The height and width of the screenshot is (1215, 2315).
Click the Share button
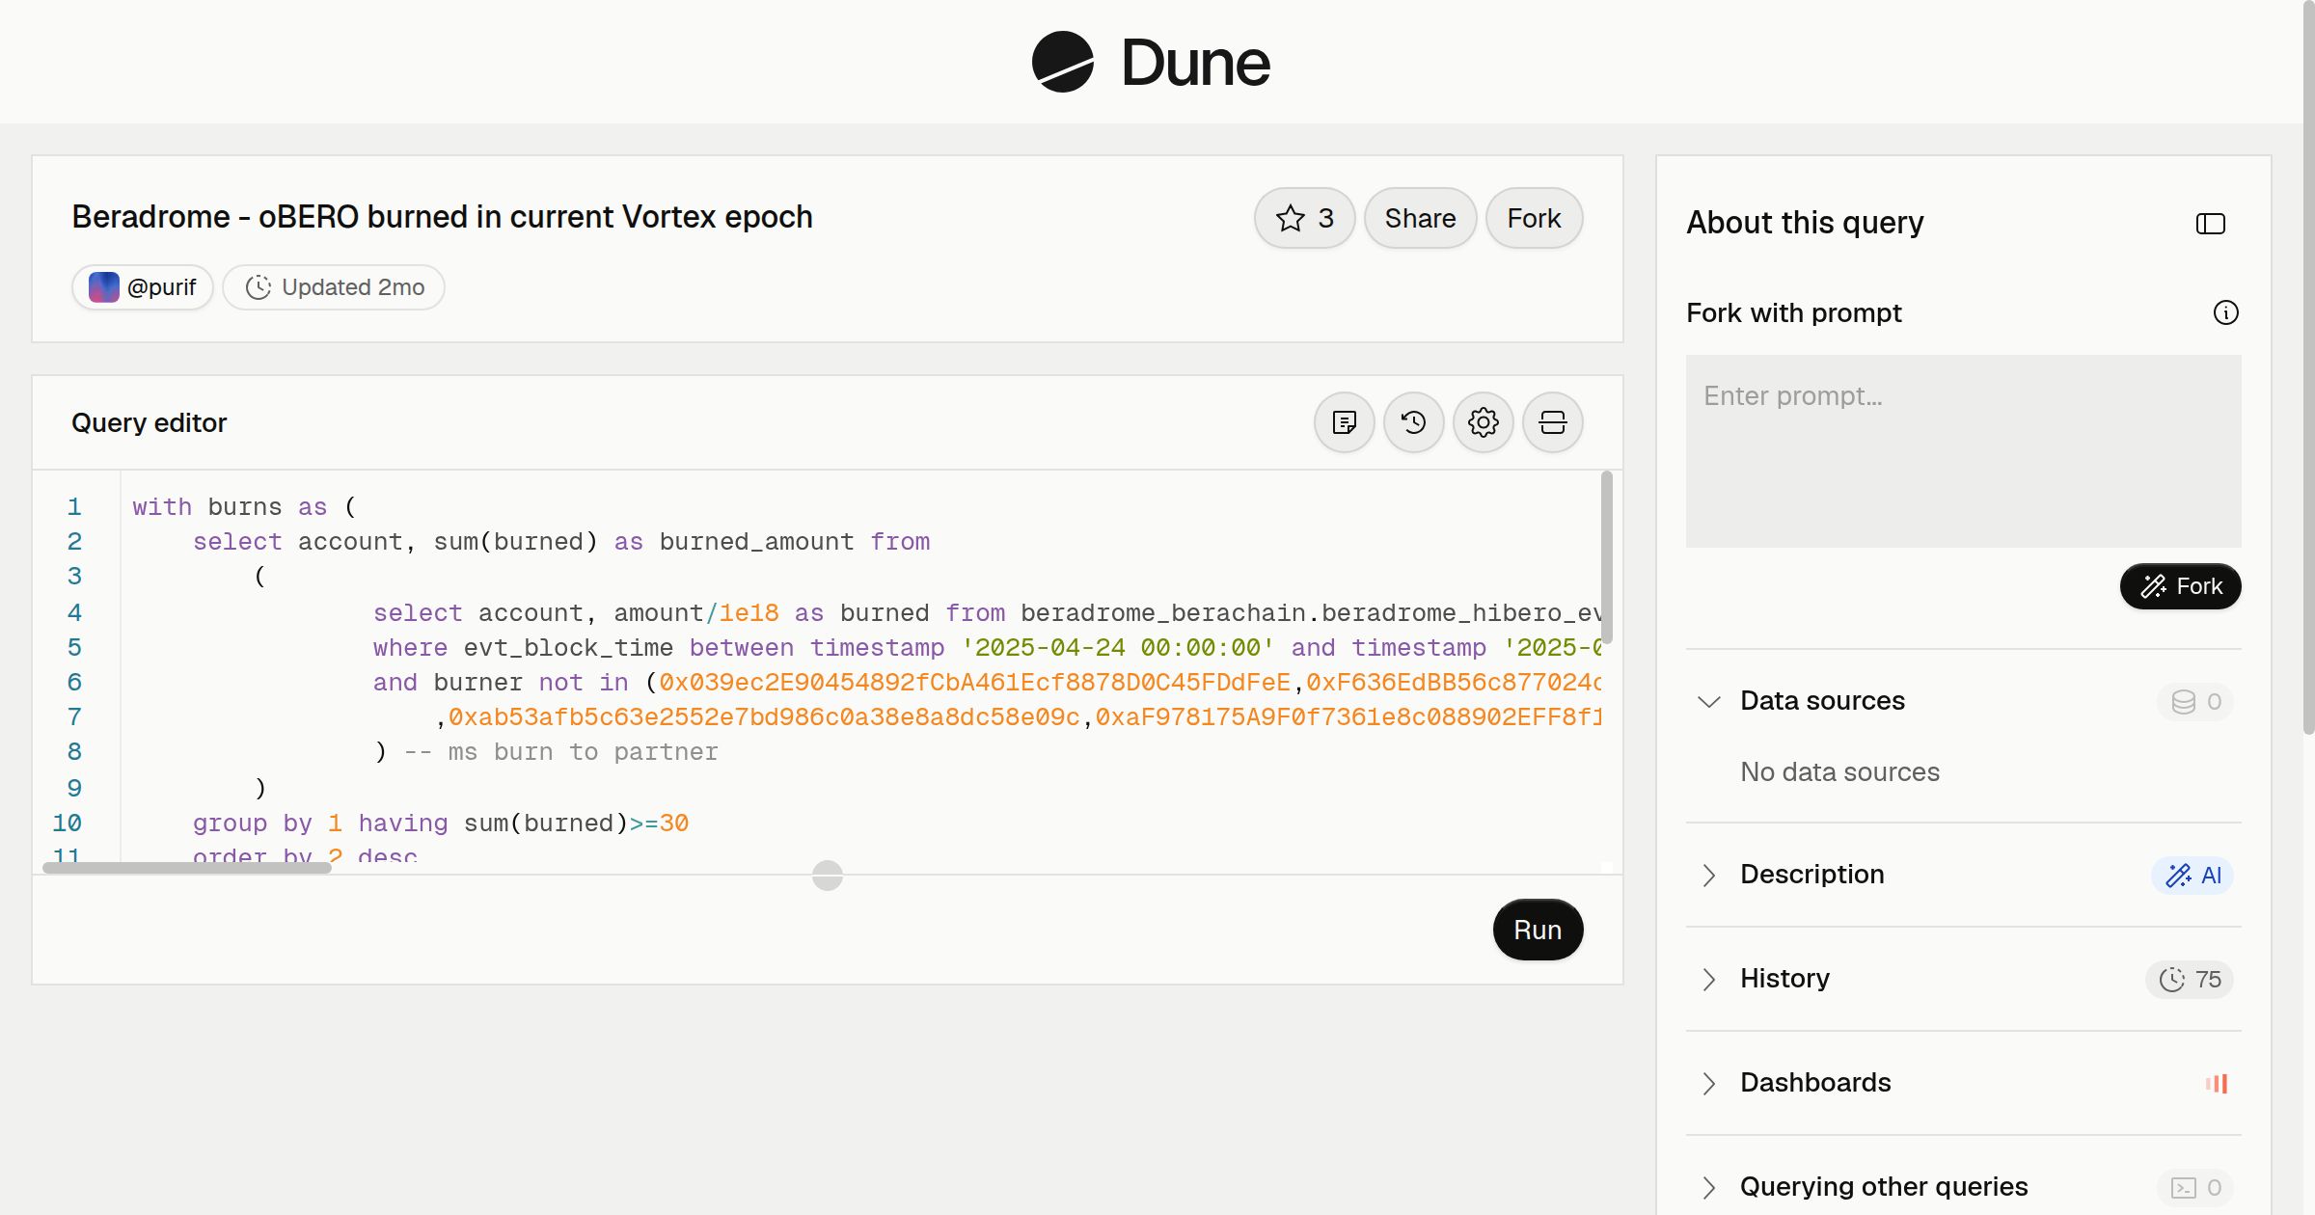pyautogui.click(x=1420, y=218)
